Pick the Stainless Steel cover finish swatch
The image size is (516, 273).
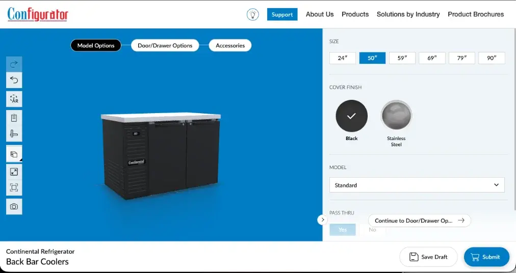click(x=396, y=116)
